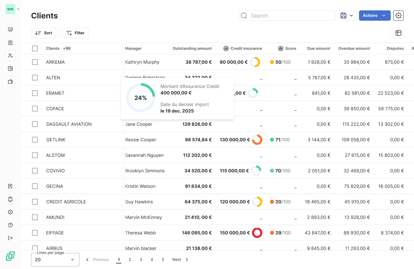Check the ERAMET row checkbox
This screenshot has height=269, width=414.
(35, 93)
